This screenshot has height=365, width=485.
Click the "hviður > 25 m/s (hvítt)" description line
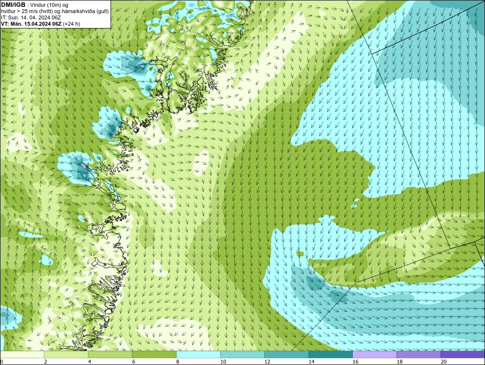(x=55, y=12)
